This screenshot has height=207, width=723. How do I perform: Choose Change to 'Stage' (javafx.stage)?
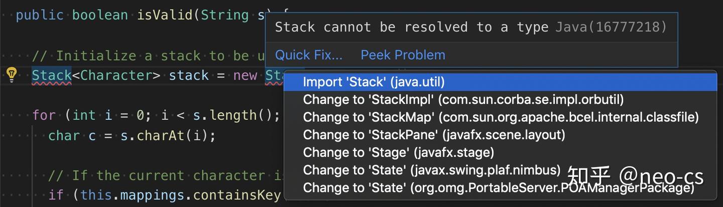tap(398, 152)
